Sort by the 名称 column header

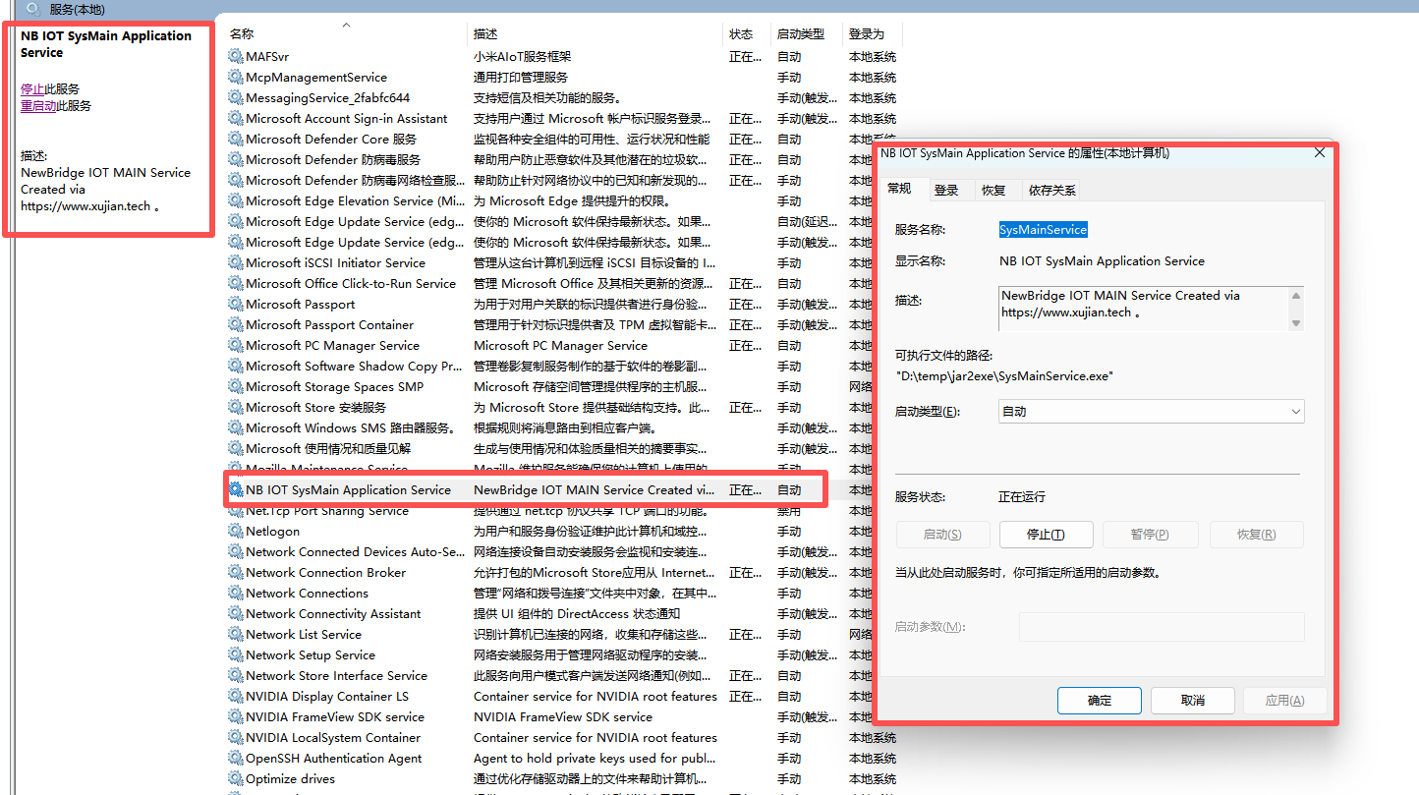pos(346,33)
